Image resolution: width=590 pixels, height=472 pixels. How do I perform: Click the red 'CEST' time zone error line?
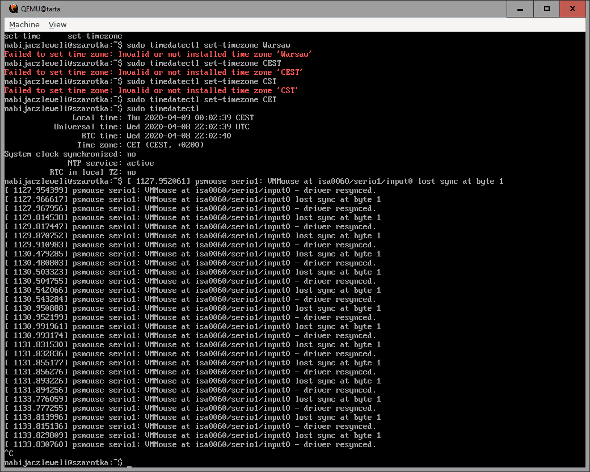click(x=153, y=73)
